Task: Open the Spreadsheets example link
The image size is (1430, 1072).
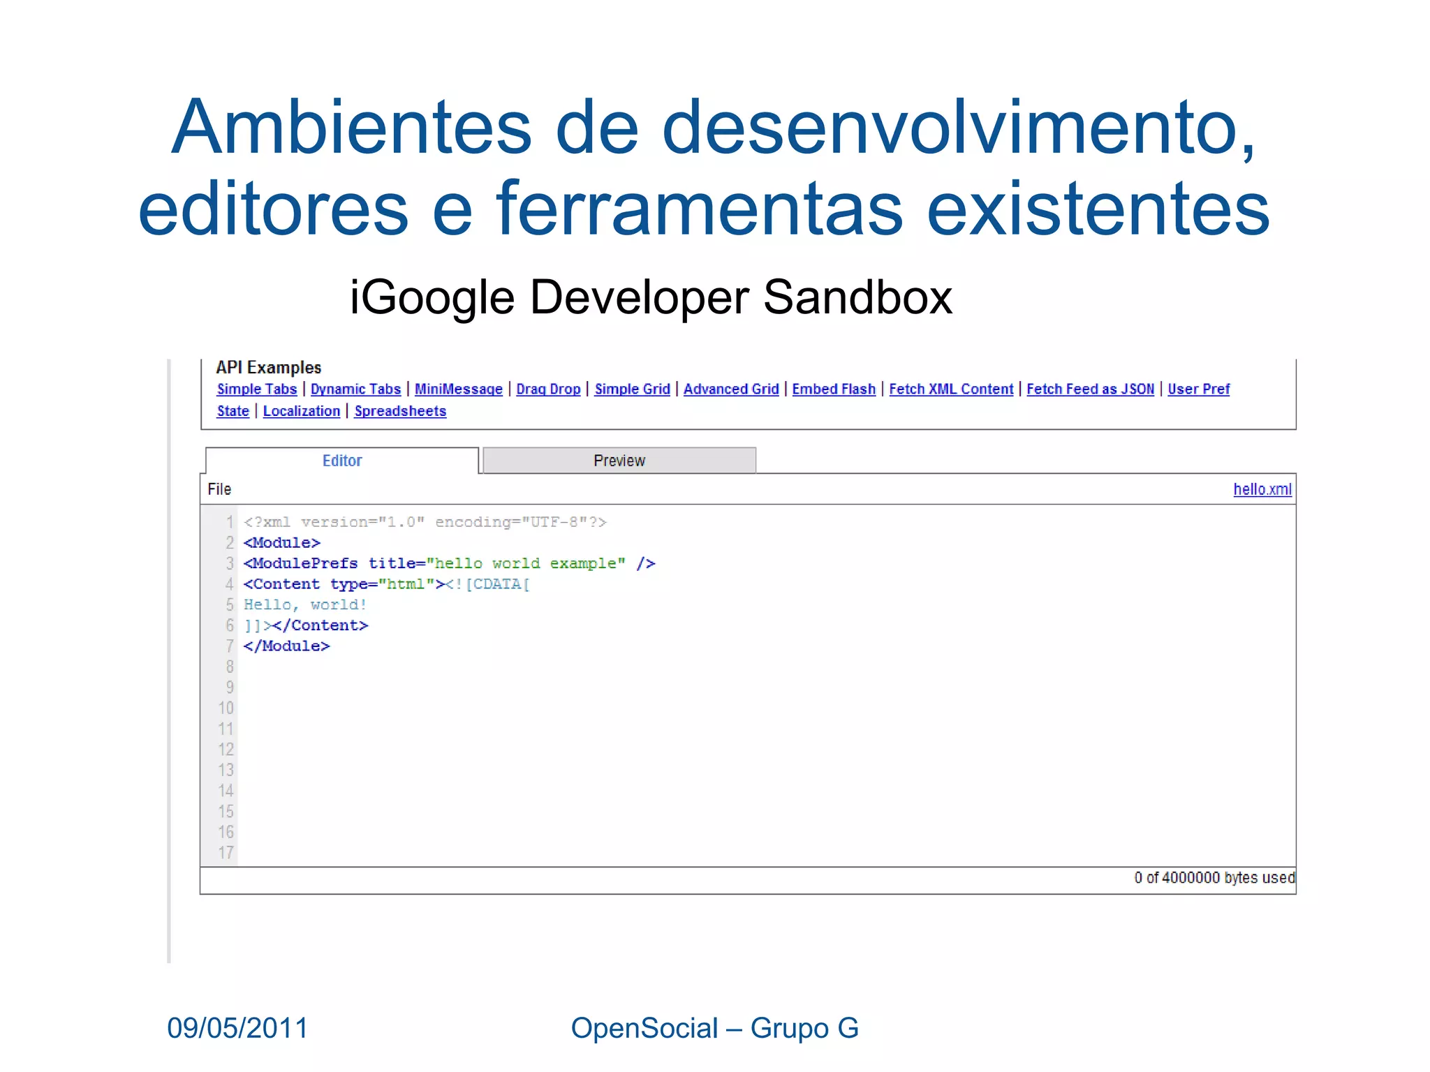Action: [400, 411]
